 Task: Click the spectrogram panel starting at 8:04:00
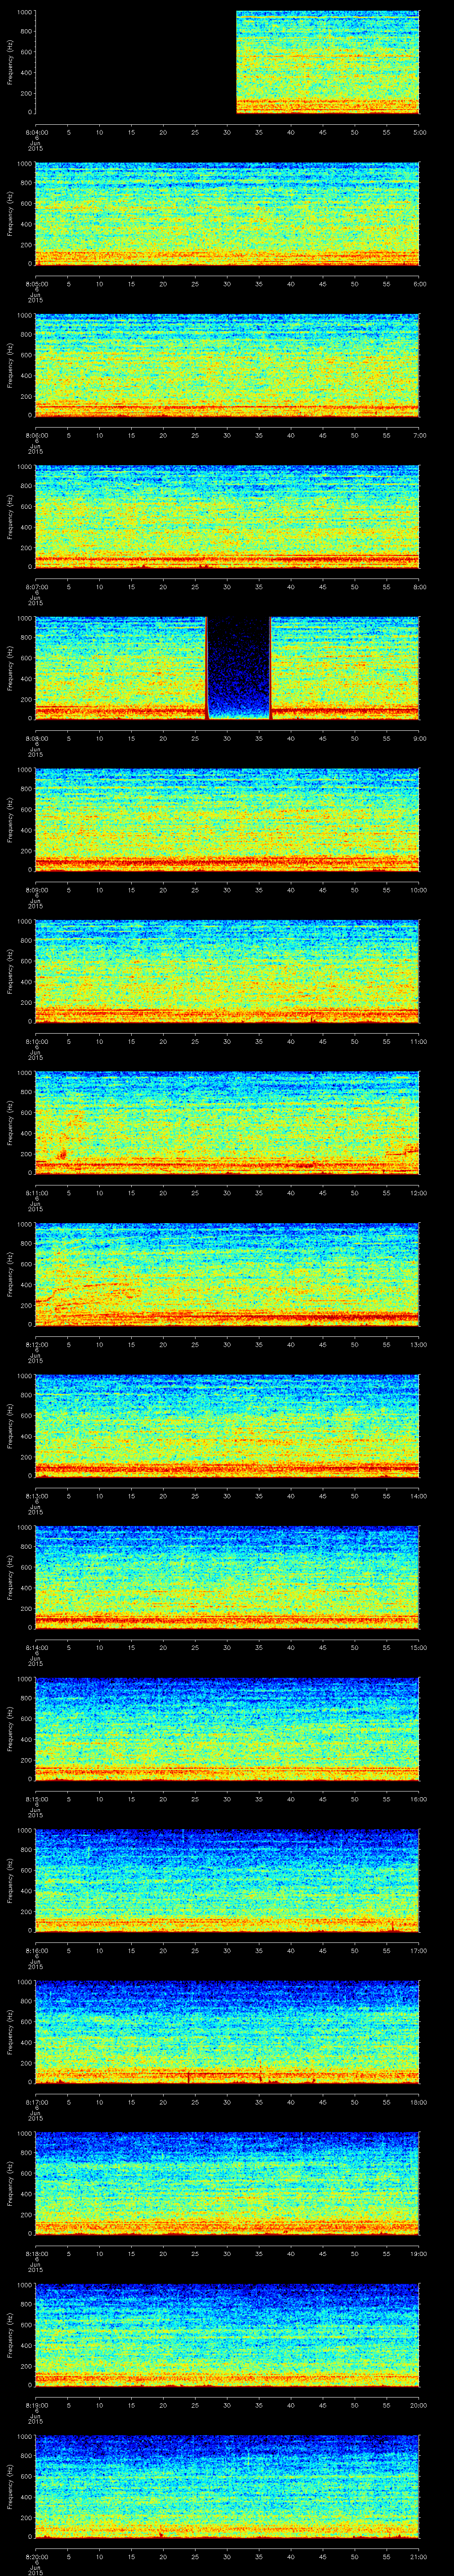[x=227, y=62]
